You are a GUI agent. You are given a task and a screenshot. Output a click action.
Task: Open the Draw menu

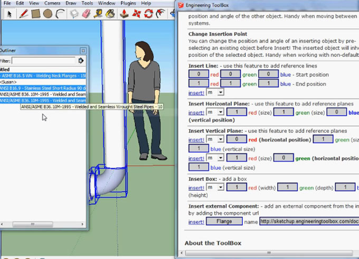71,3
